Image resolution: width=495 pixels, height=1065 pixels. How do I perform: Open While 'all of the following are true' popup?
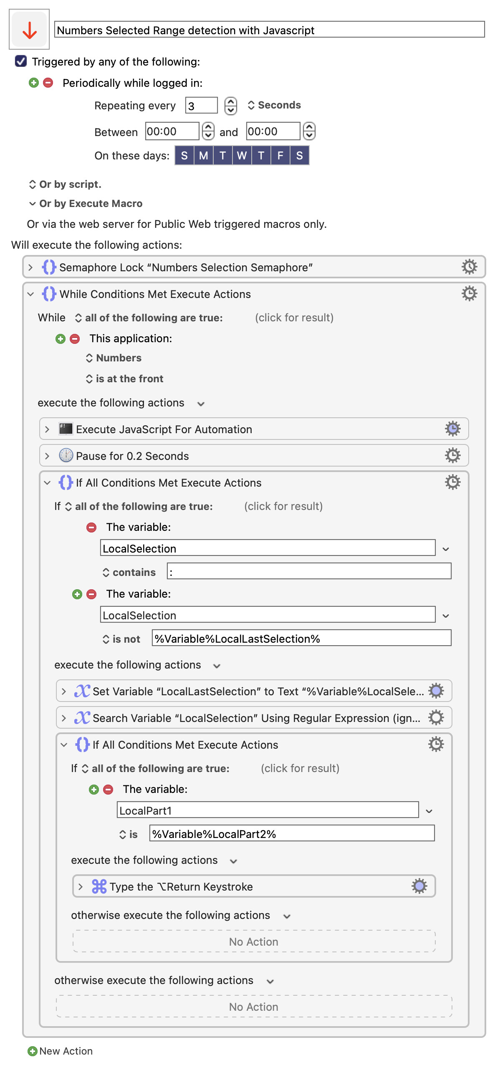(149, 318)
